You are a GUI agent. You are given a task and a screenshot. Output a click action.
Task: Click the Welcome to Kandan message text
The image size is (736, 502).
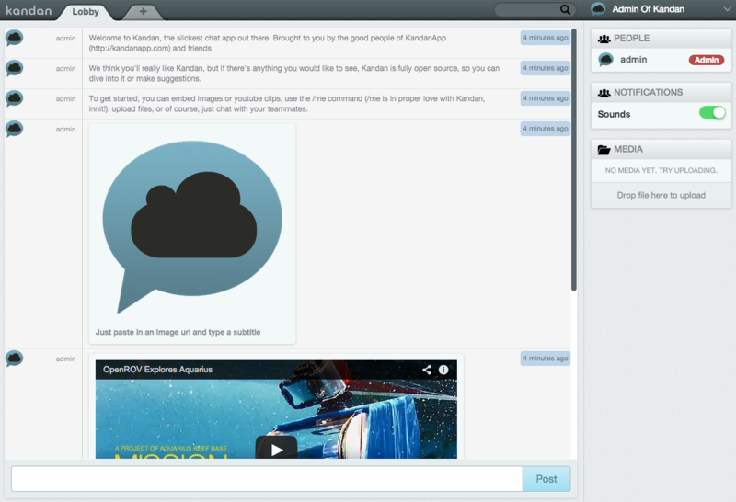click(x=268, y=43)
